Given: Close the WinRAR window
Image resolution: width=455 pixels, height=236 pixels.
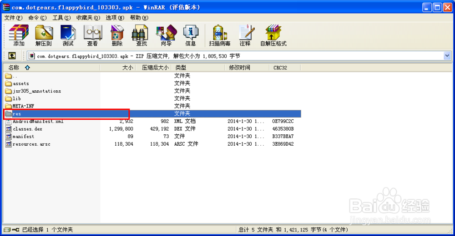Looking at the screenshot, I should (447, 7).
